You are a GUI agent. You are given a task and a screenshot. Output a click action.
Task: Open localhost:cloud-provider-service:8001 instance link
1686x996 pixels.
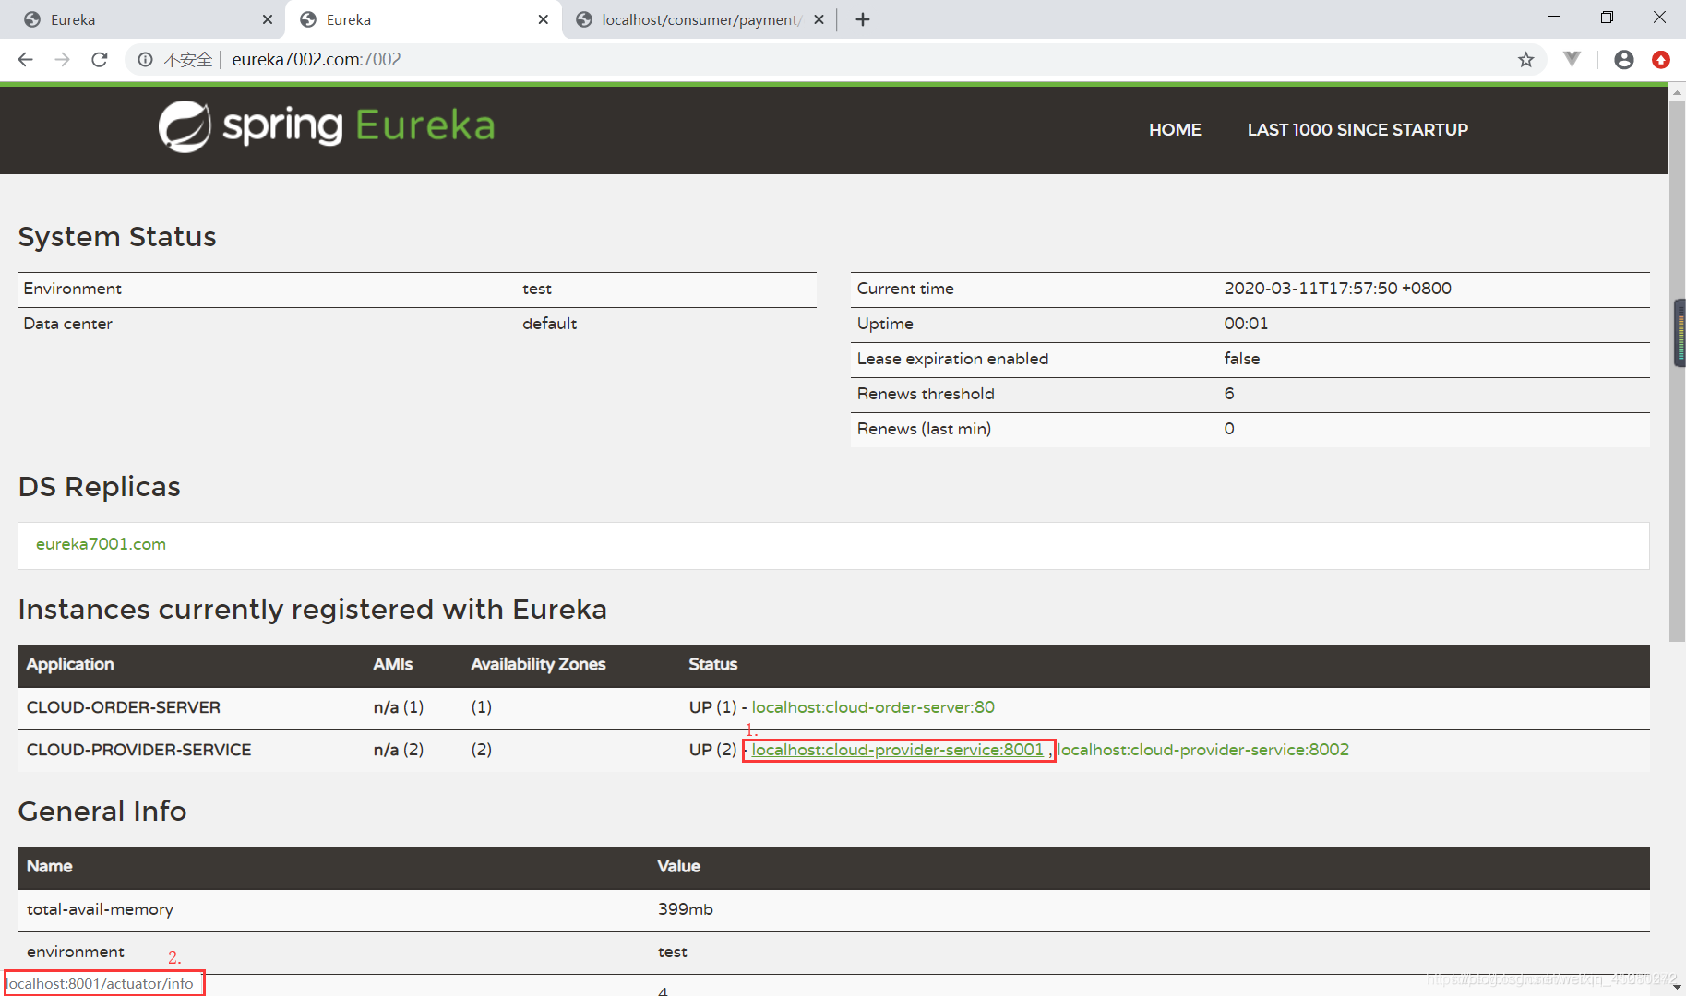pos(897,749)
